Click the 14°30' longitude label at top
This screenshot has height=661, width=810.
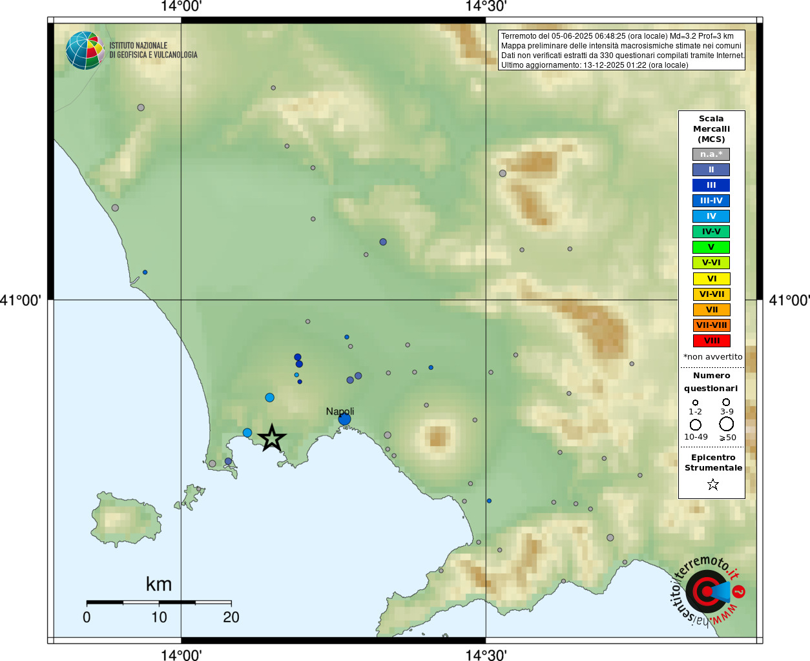(486, 7)
